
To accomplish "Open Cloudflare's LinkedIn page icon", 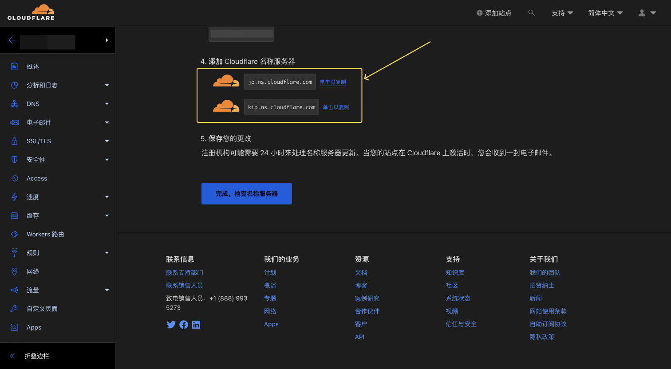I will click(x=196, y=325).
